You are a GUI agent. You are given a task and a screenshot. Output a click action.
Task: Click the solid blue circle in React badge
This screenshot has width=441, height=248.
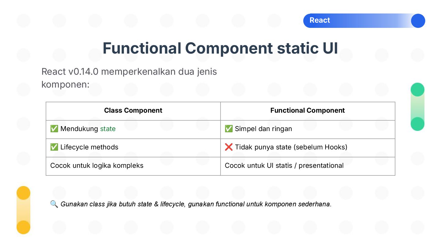click(418, 21)
